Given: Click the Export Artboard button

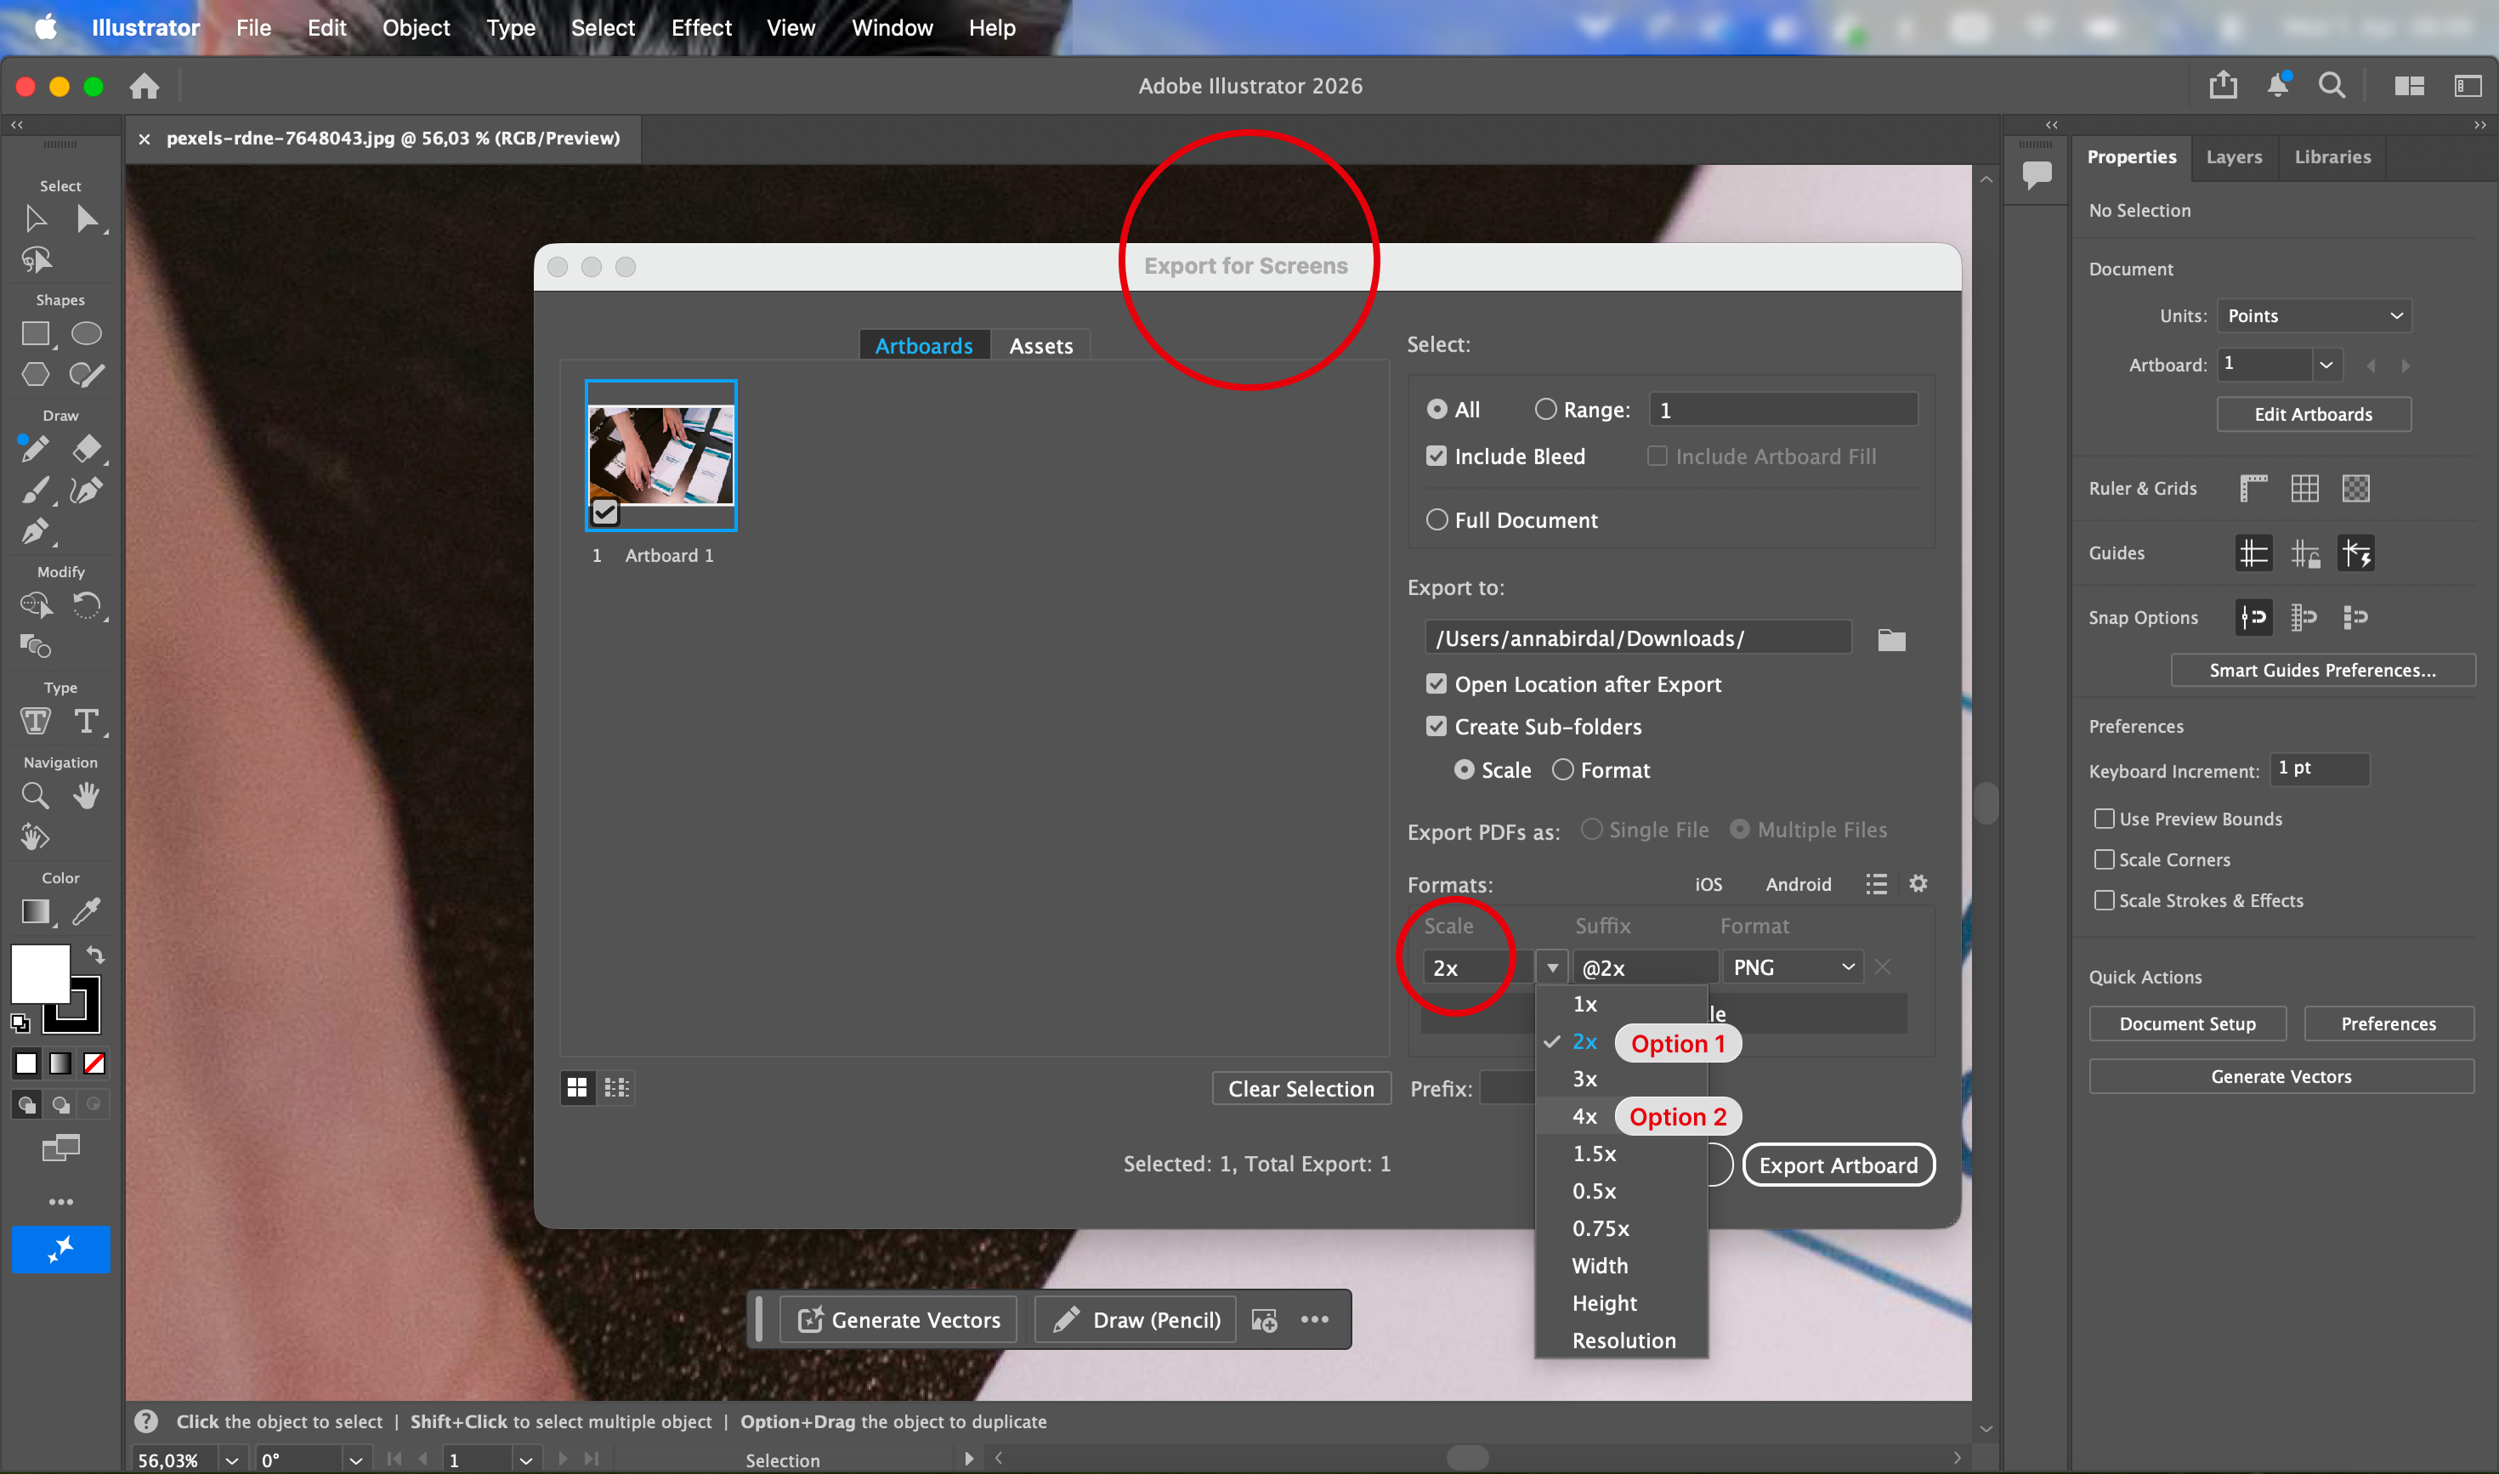Looking at the screenshot, I should [1839, 1165].
